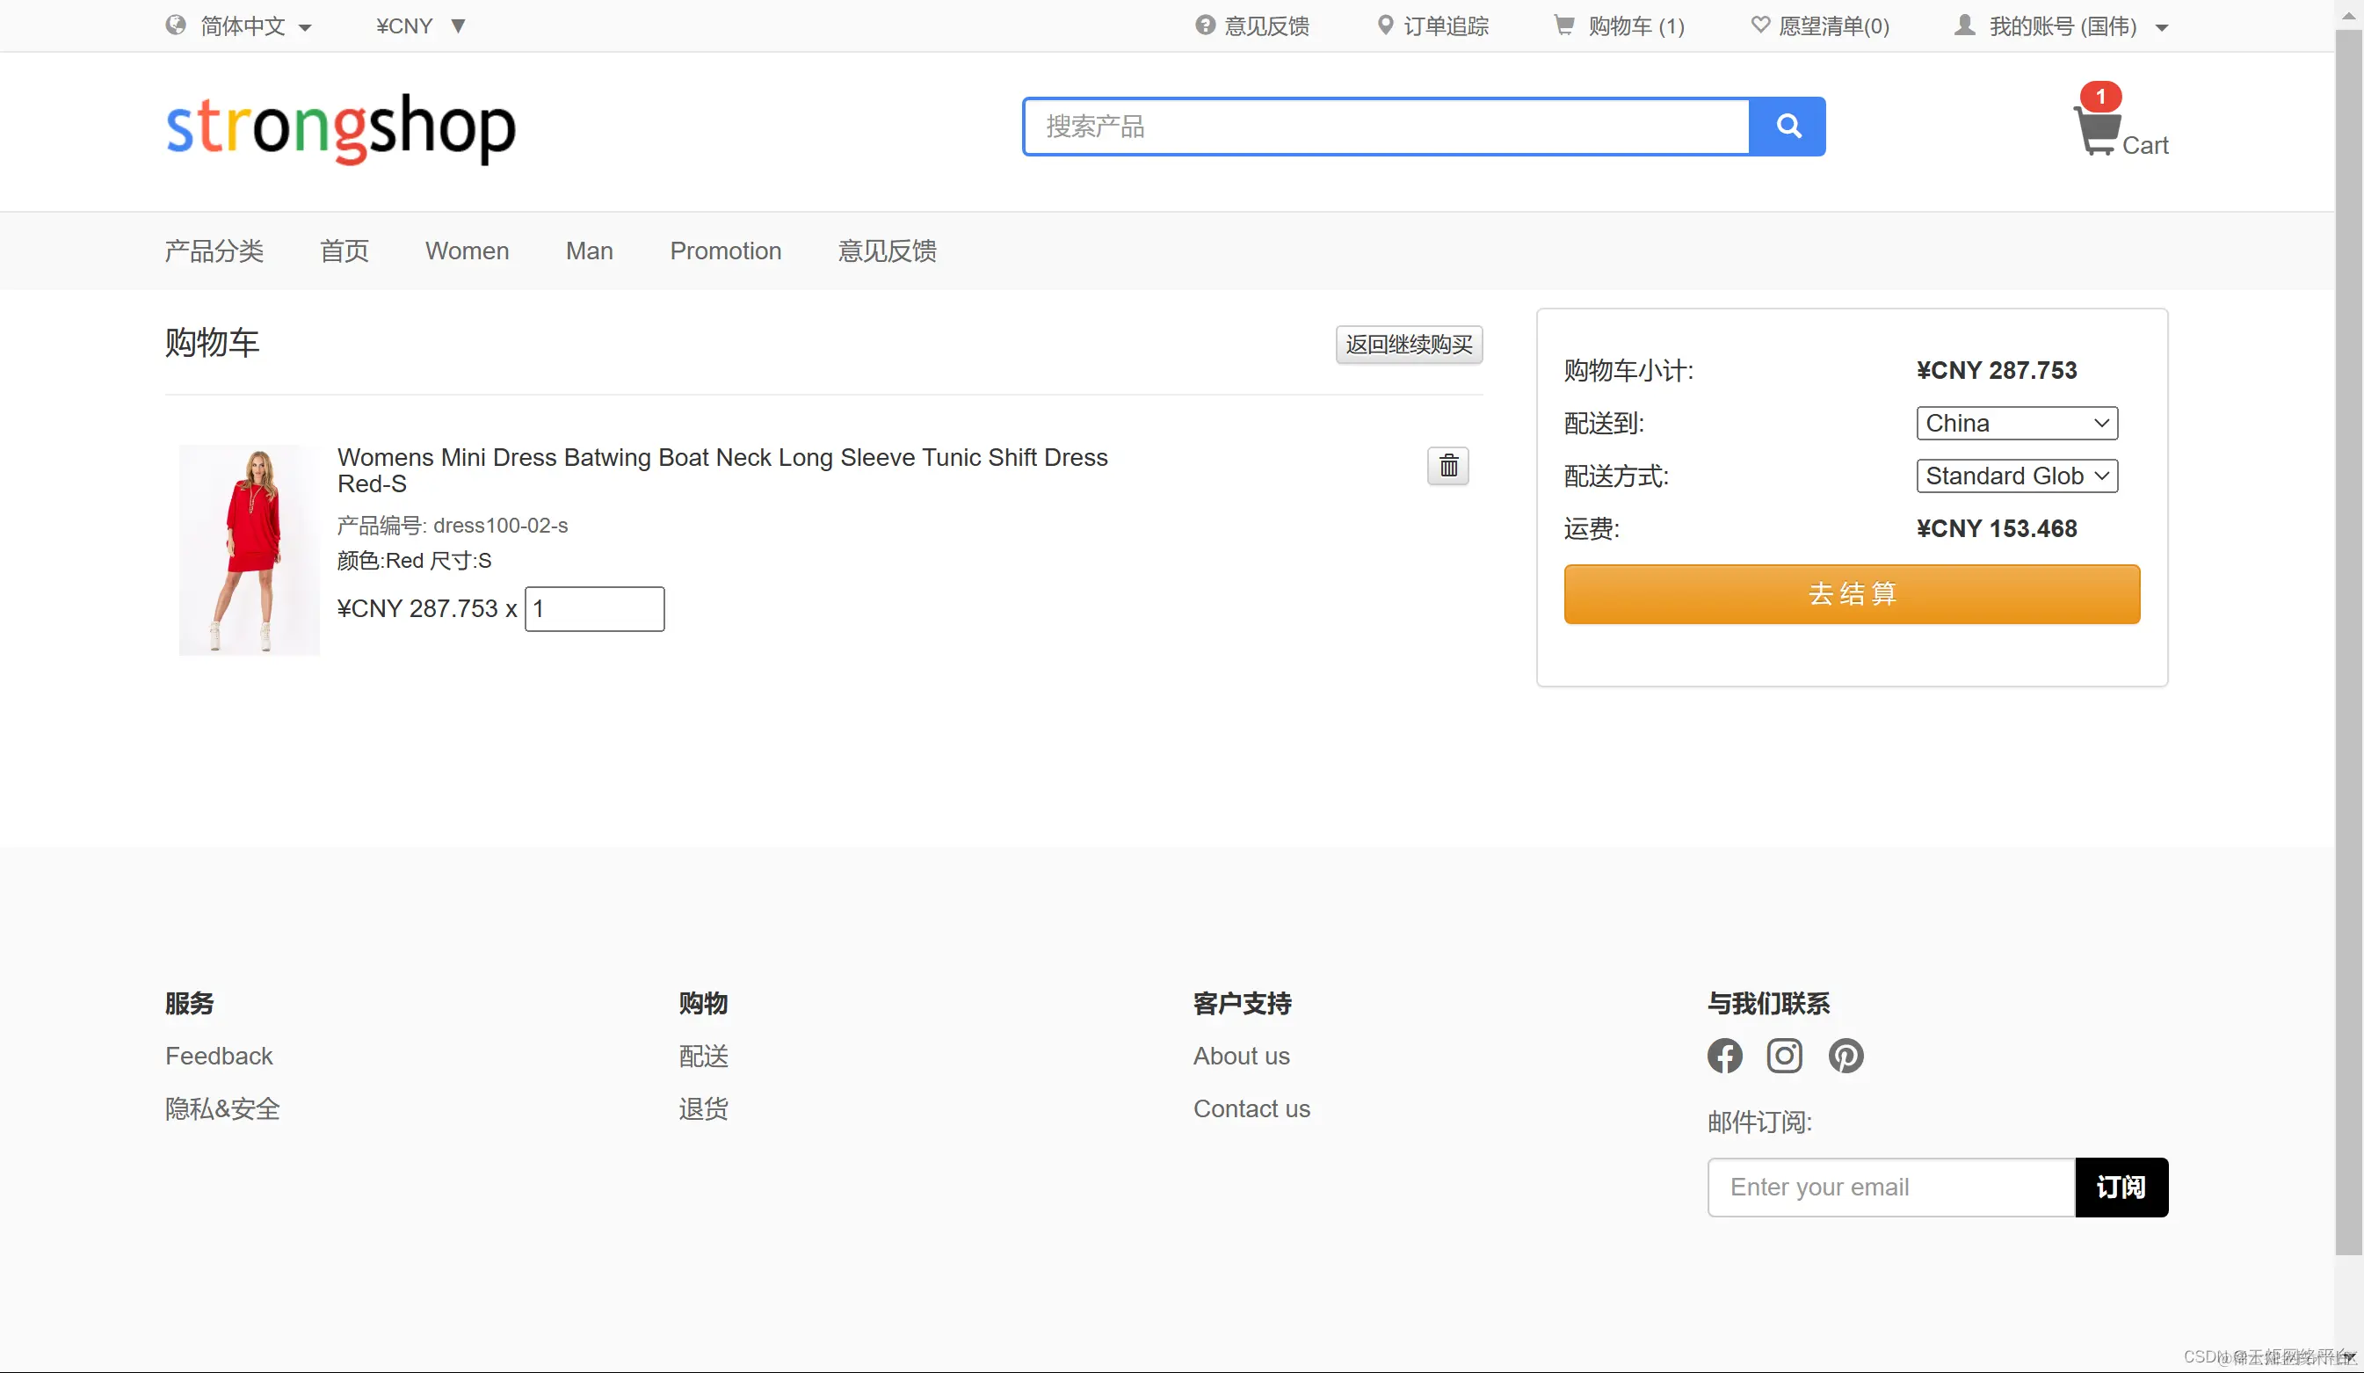Viewport: 2364px width, 1373px height.
Task: Click 返回继续购买 continue shopping button
Action: pos(1408,345)
